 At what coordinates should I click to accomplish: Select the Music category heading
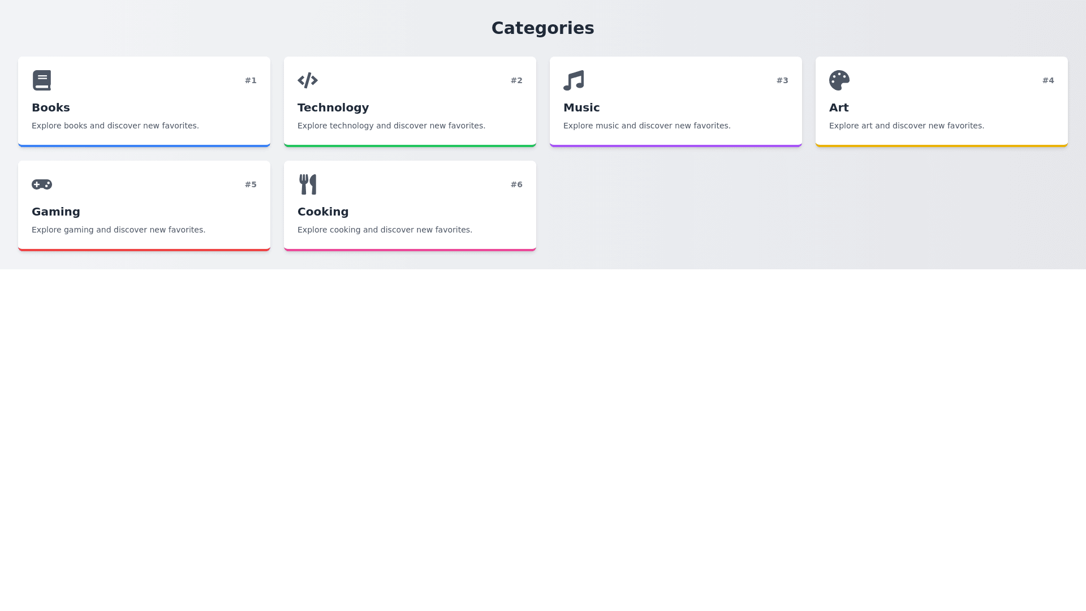581,107
